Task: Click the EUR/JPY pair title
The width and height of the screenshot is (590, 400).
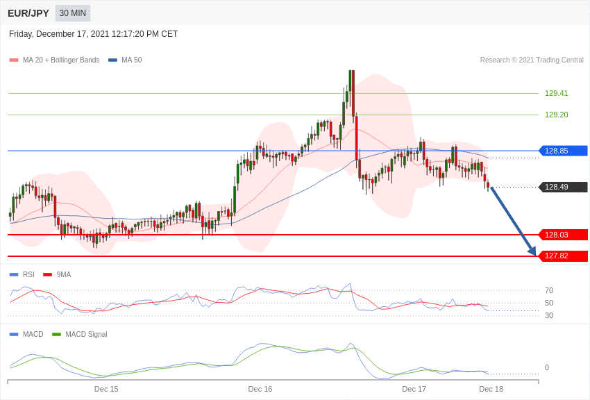Action: [28, 13]
